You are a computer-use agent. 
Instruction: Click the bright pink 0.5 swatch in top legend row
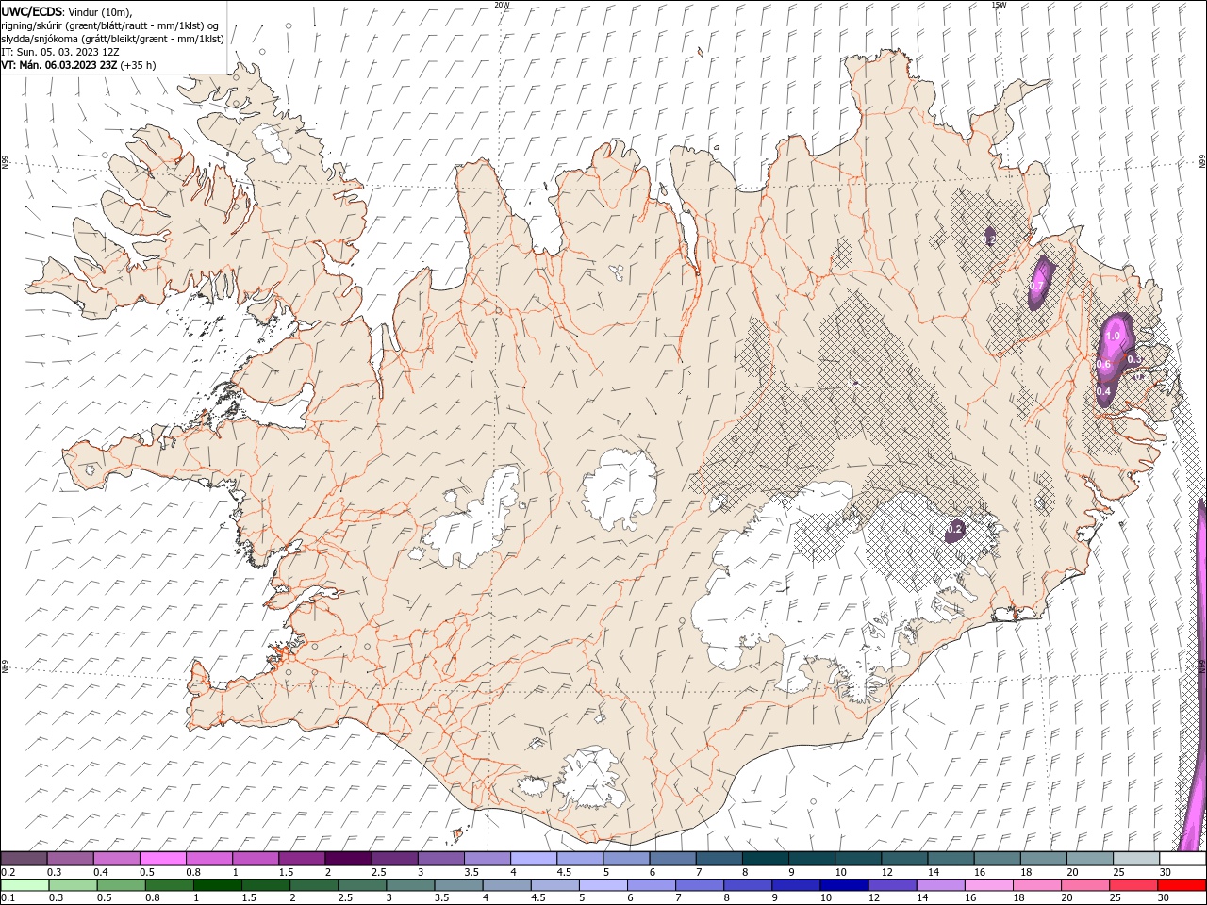[x=163, y=859]
